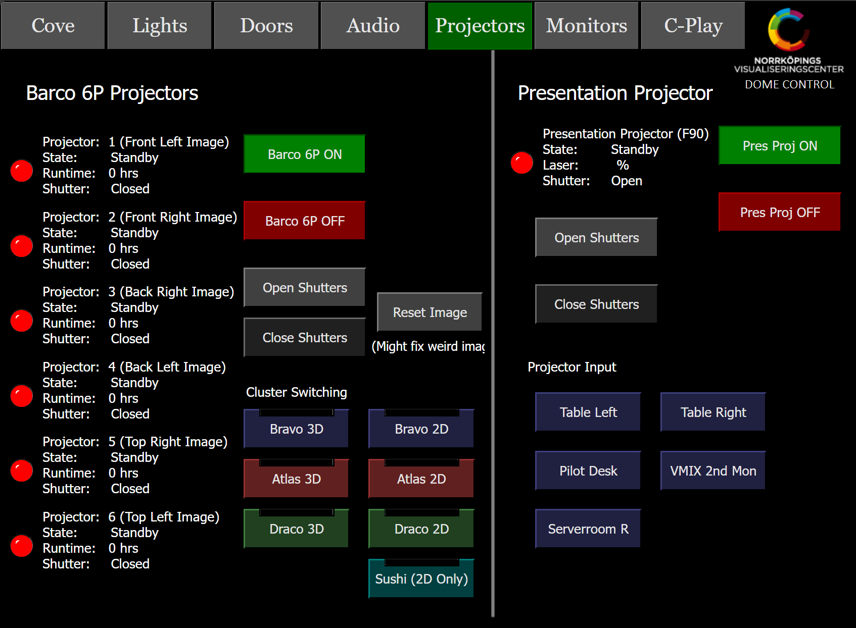Turn off the presentation projector
The height and width of the screenshot is (628, 856).
point(780,212)
